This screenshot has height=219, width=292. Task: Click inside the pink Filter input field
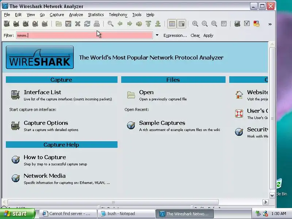[x=84, y=35]
